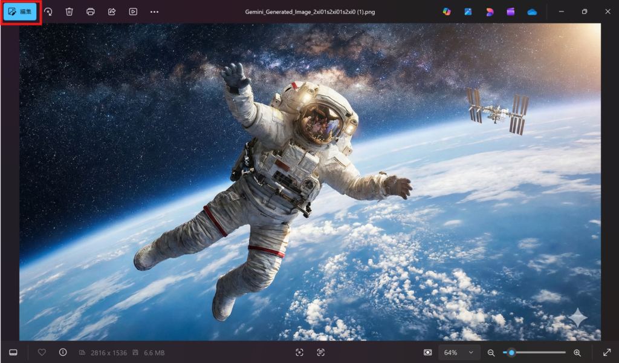The image size is (619, 363).
Task: Toggle the filmstrip view at bottom left
Action: (13, 352)
